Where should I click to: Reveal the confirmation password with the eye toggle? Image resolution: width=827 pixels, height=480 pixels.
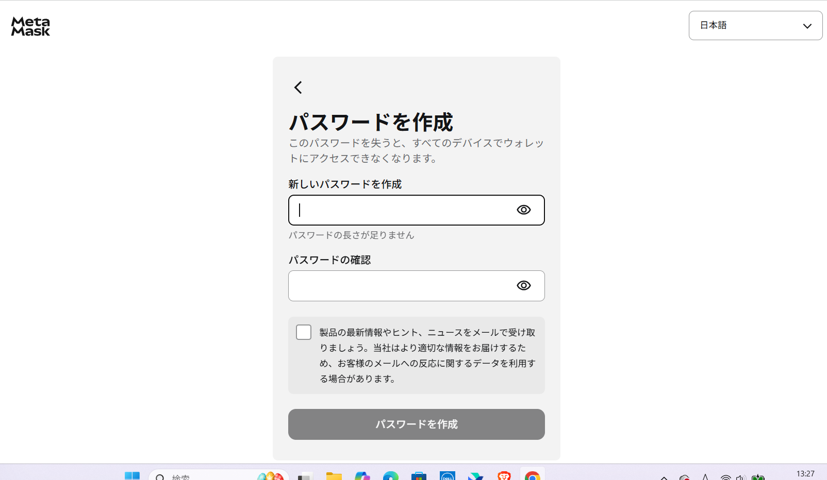[x=523, y=285]
